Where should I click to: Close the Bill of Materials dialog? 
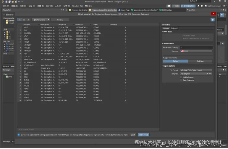213,14
